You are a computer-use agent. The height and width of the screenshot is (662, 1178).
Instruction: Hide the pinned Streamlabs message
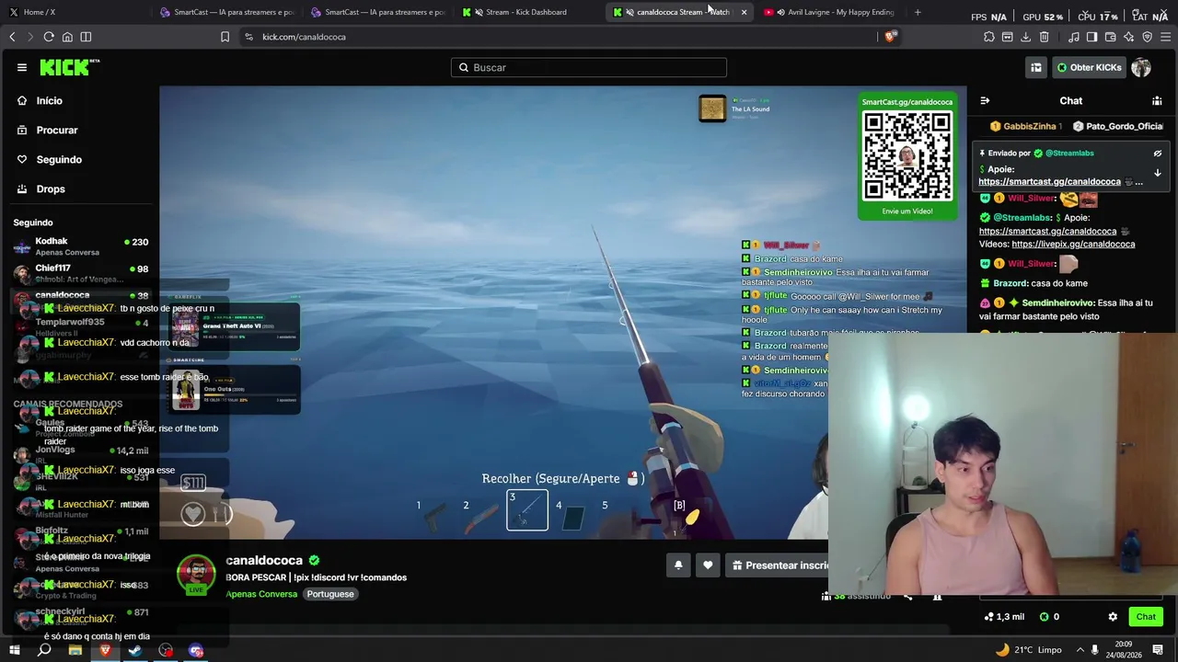point(1158,154)
